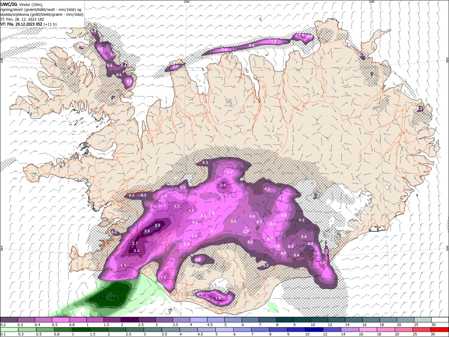Select upper legend swatch between 25 and 30
449x337 pixels.
(423, 320)
